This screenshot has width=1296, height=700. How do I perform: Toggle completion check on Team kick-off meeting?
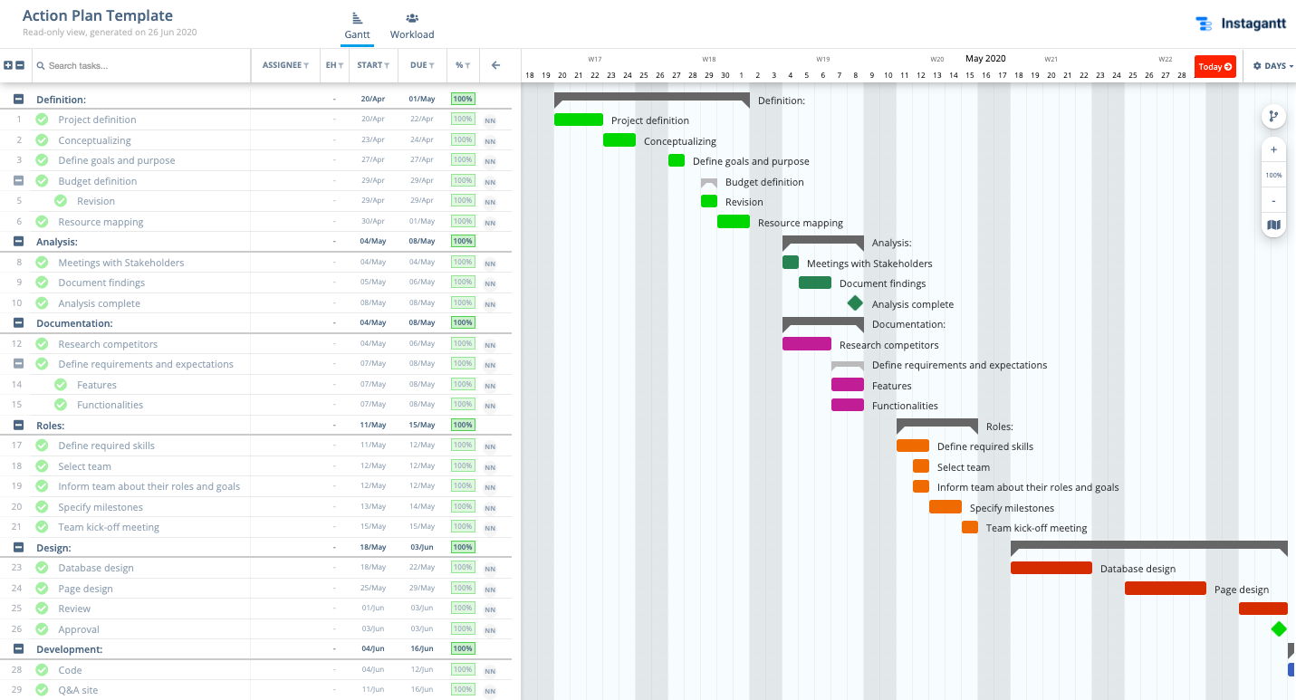[x=42, y=526]
